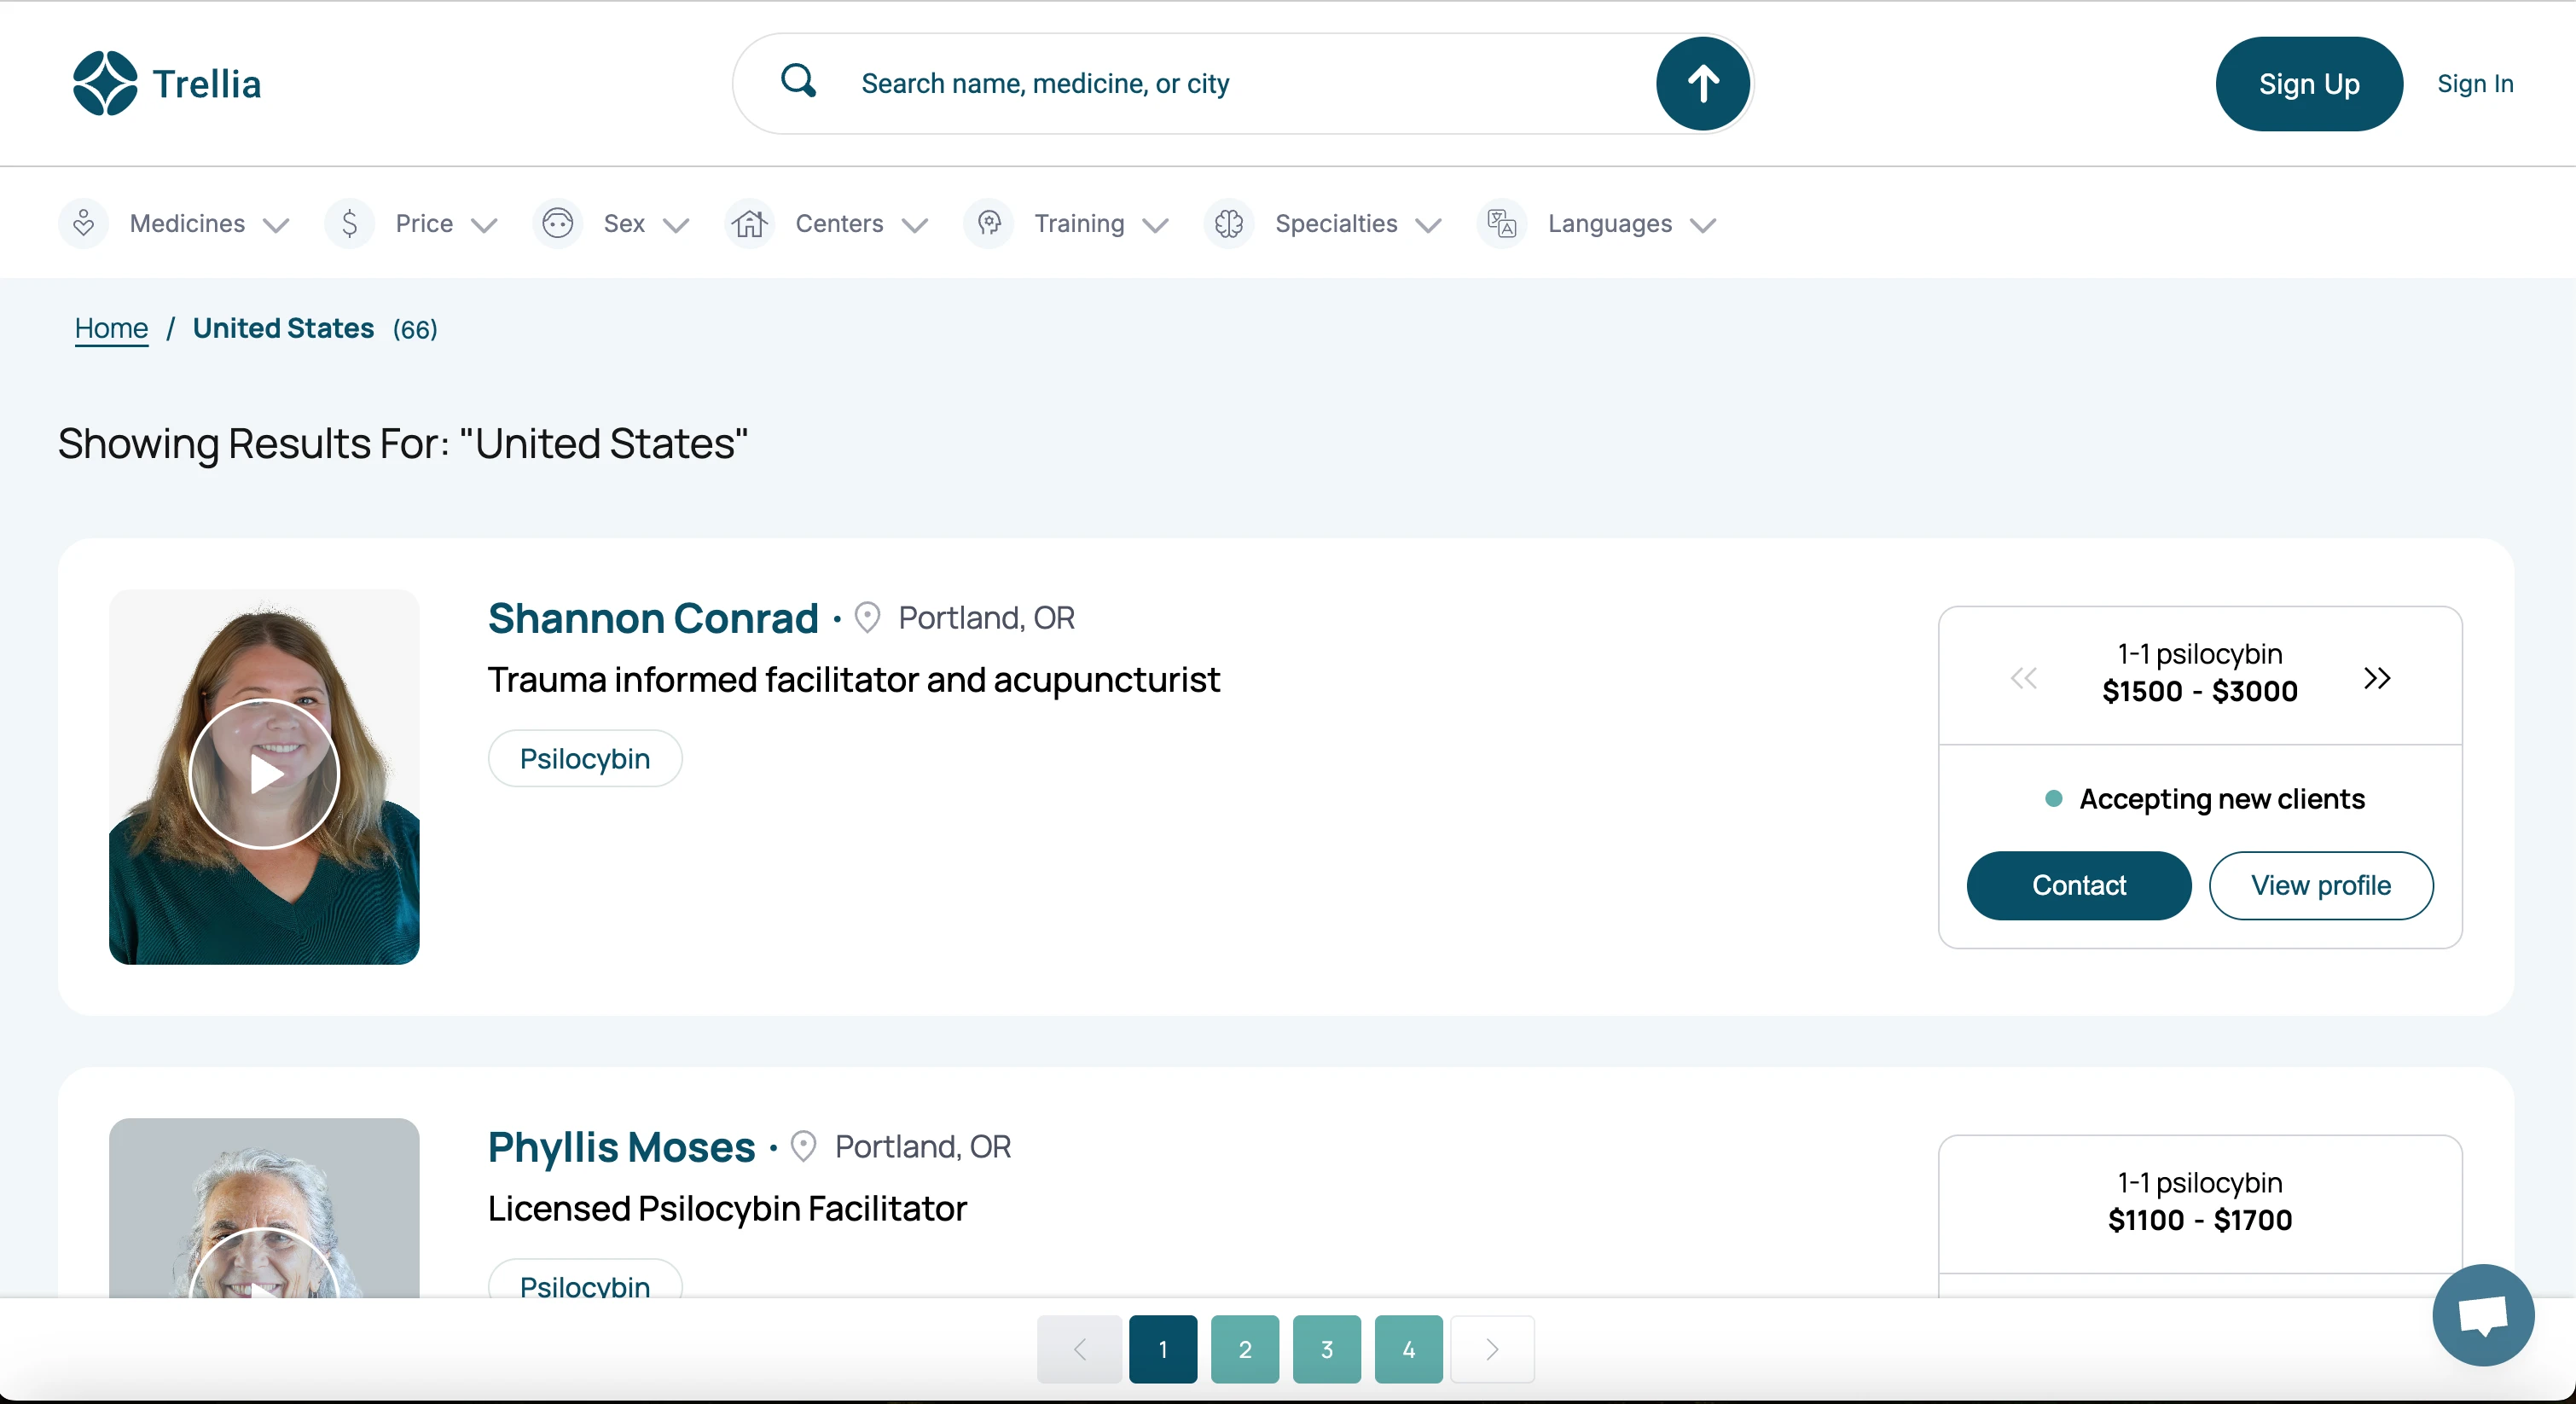Image resolution: width=2576 pixels, height=1404 pixels.
Task: Go to next results page arrow
Action: (x=1492, y=1349)
